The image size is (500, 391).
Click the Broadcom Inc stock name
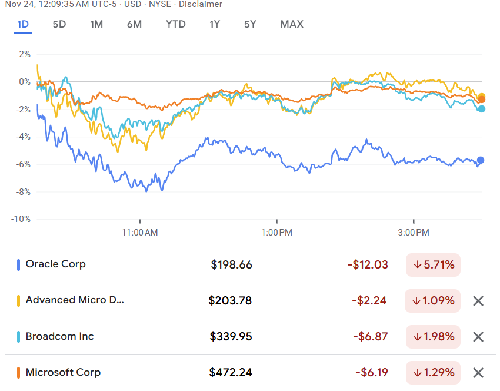(59, 336)
